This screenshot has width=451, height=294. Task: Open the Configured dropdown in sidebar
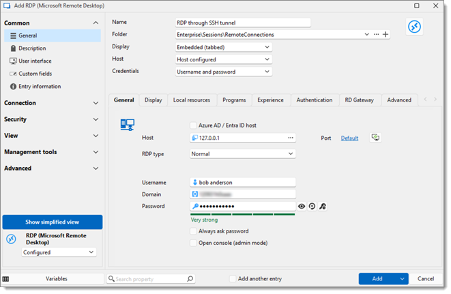(x=59, y=252)
